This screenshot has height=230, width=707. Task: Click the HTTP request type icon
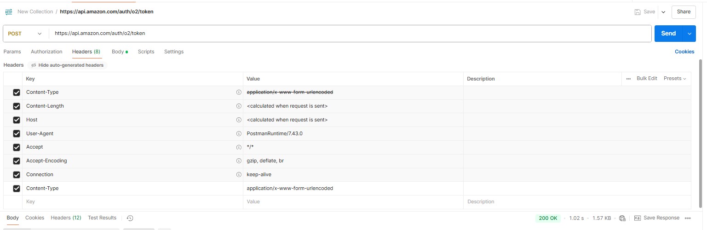click(9, 12)
